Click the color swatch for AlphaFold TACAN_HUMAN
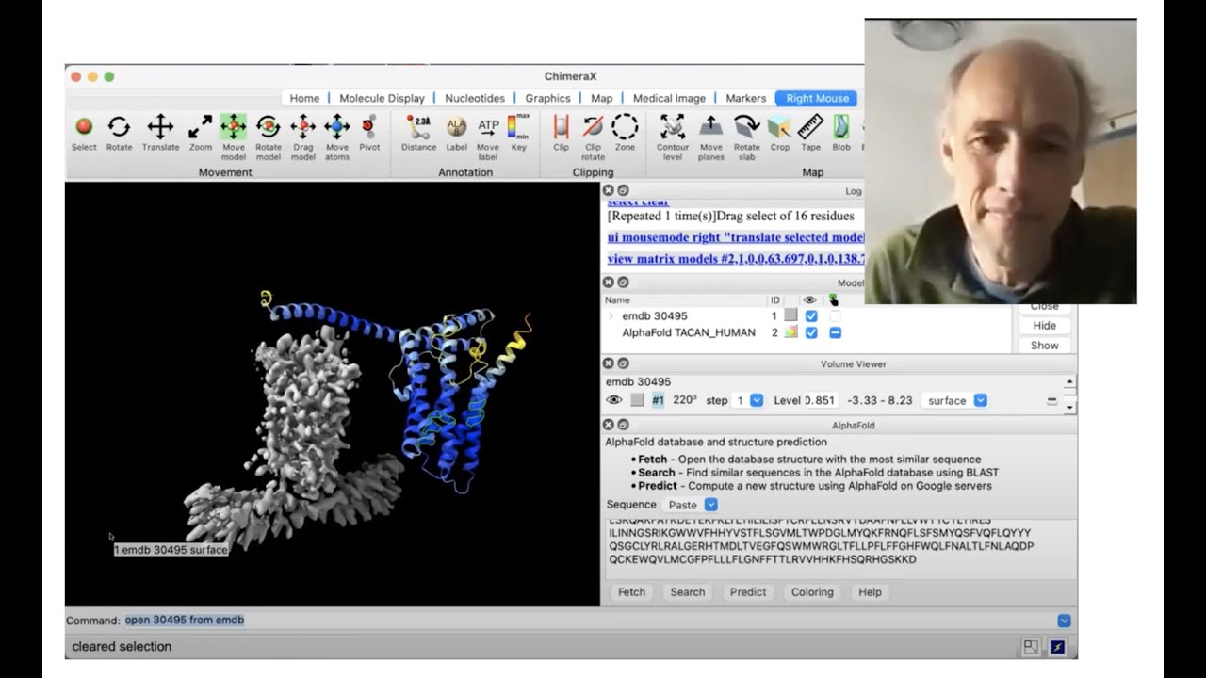The image size is (1206, 678). click(x=790, y=332)
